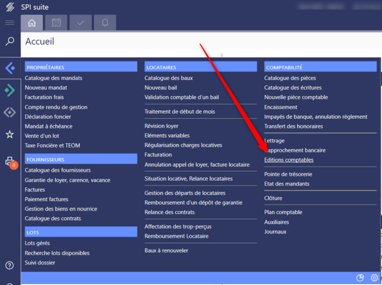The width and height of the screenshot is (382, 285).
Task: Select Eléments variables
Action: click(x=167, y=135)
